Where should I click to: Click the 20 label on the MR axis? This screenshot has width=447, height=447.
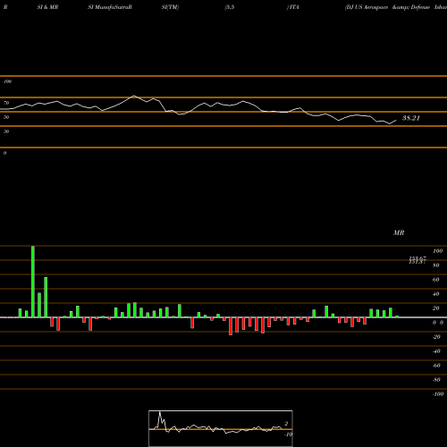pyautogui.click(x=436, y=308)
